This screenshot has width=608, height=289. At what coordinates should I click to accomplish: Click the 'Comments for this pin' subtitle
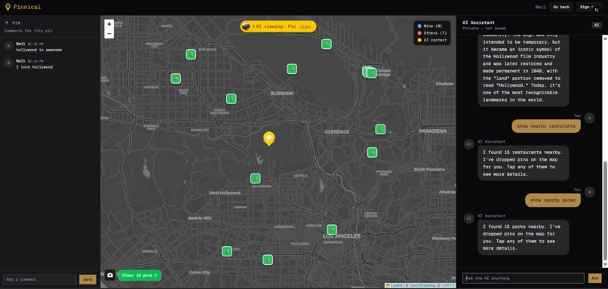[x=28, y=31]
